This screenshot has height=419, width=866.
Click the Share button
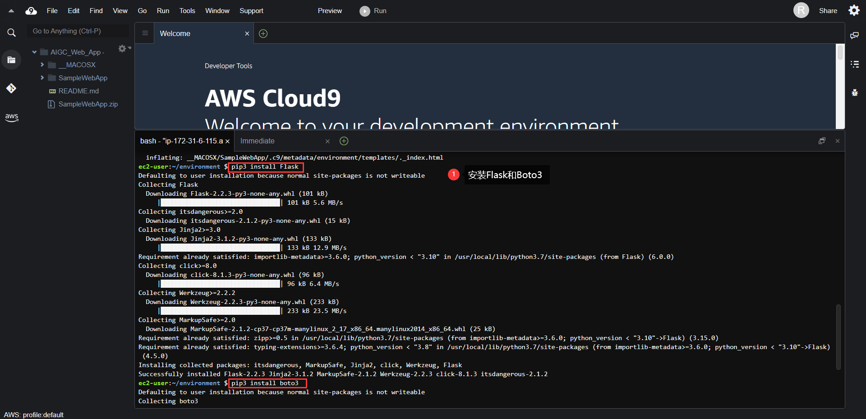[828, 11]
